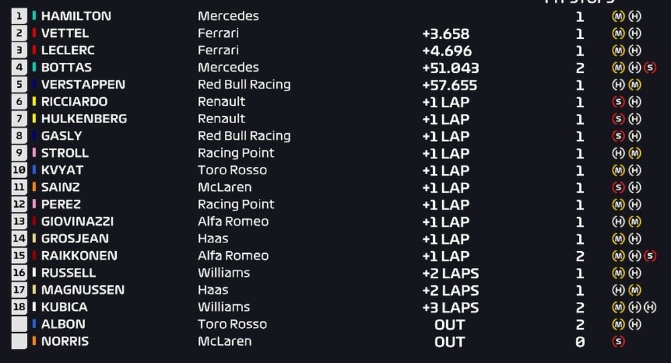Click the team color bar beside Hamilton
The image size is (671, 363).
[x=34, y=16]
